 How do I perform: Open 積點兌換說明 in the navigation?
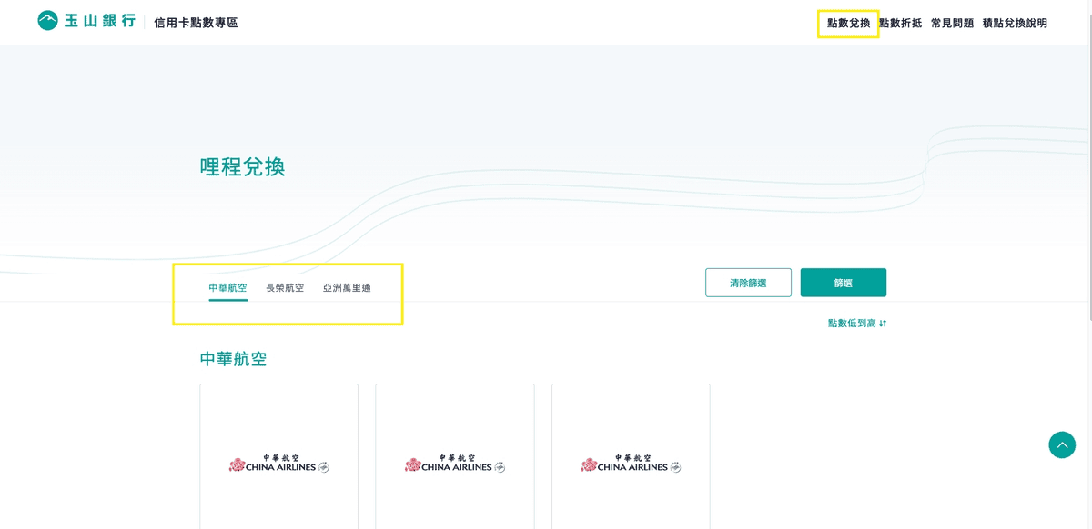(1015, 23)
